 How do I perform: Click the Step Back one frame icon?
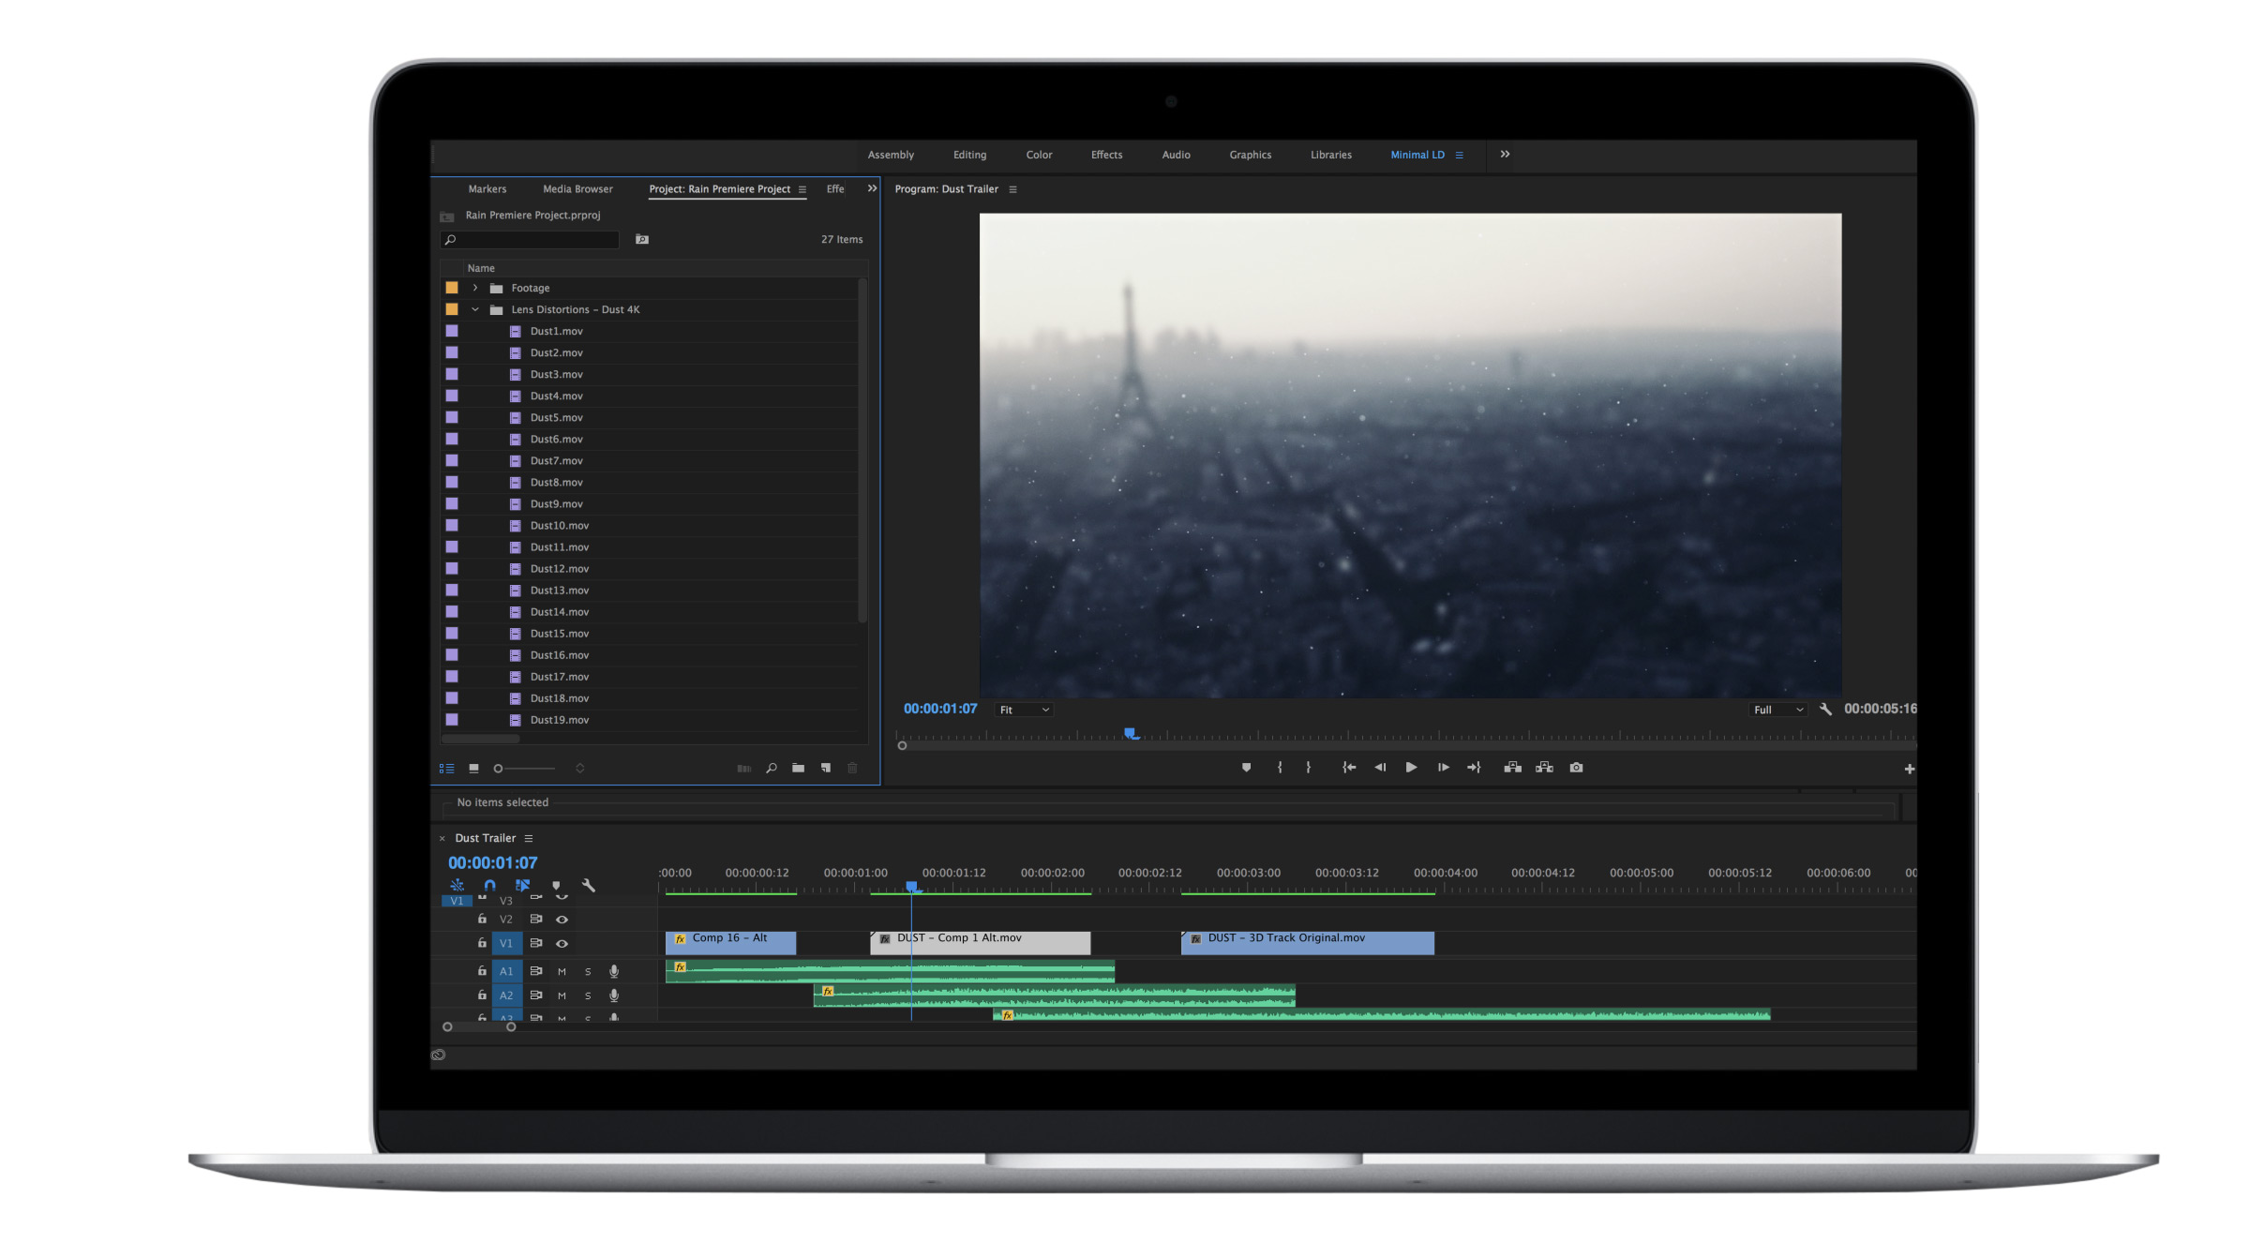[1380, 768]
